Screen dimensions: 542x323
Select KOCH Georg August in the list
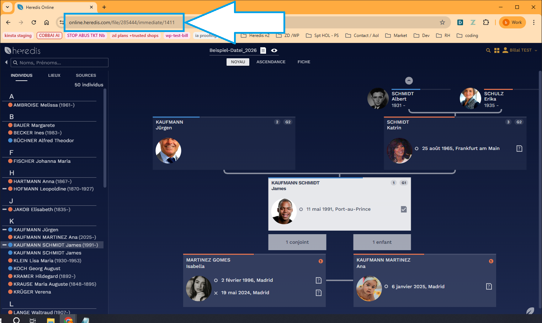[37, 268]
